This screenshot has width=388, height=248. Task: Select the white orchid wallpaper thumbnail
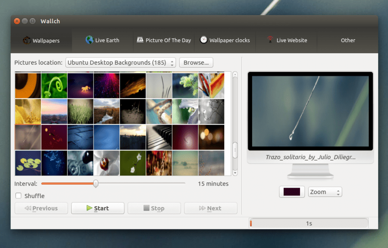click(x=106, y=163)
